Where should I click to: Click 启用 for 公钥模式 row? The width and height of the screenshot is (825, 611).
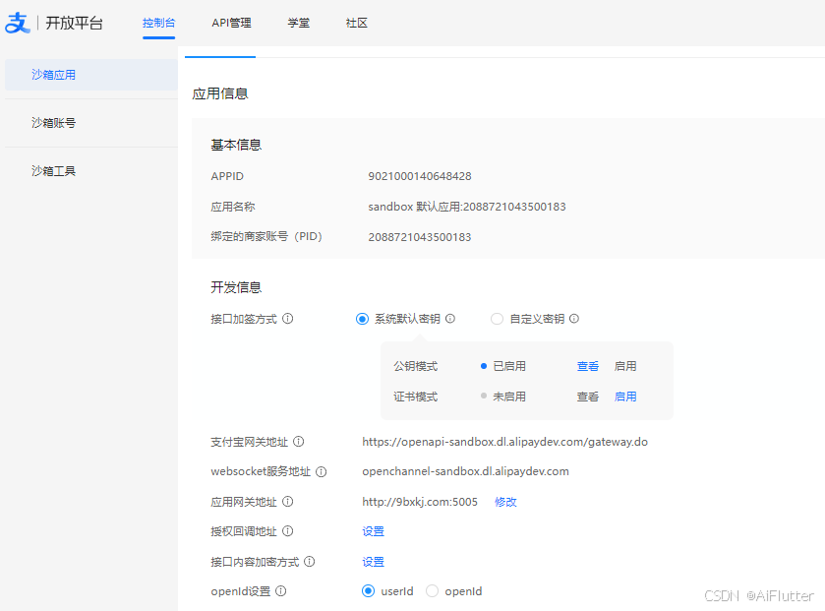(625, 366)
